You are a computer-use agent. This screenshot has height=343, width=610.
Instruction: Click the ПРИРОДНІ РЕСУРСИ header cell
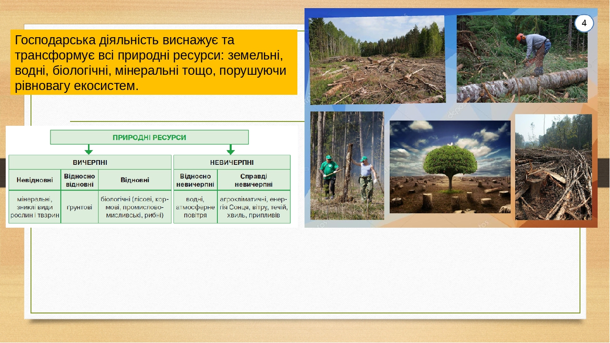point(150,137)
